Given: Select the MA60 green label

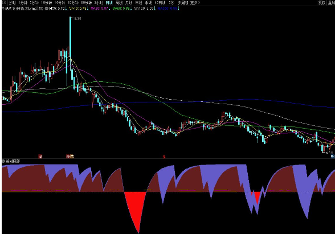Looking at the screenshot, I should [121, 9].
